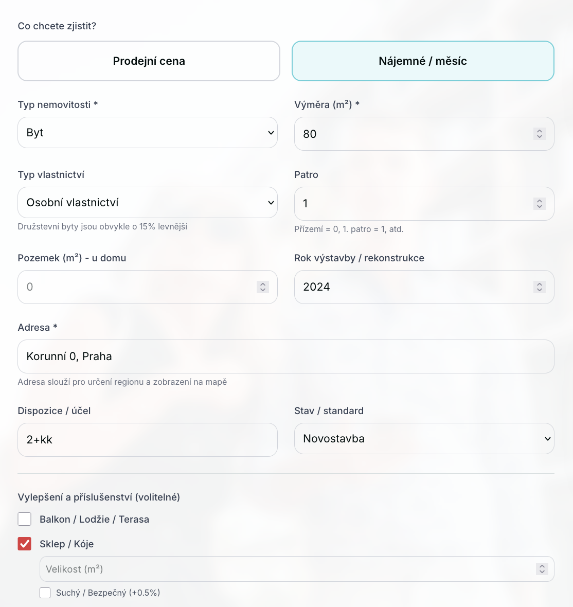Expand the Typ vlastnictví dropdown
Viewport: 573px width, 607px height.
[148, 203]
